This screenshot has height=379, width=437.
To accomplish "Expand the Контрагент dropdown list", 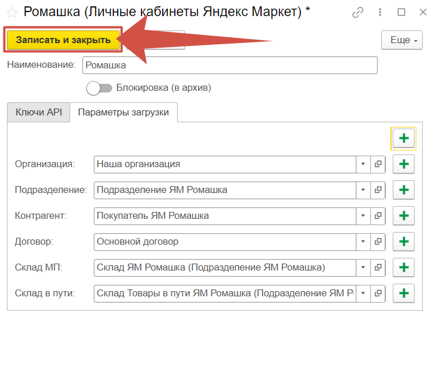I will [363, 216].
